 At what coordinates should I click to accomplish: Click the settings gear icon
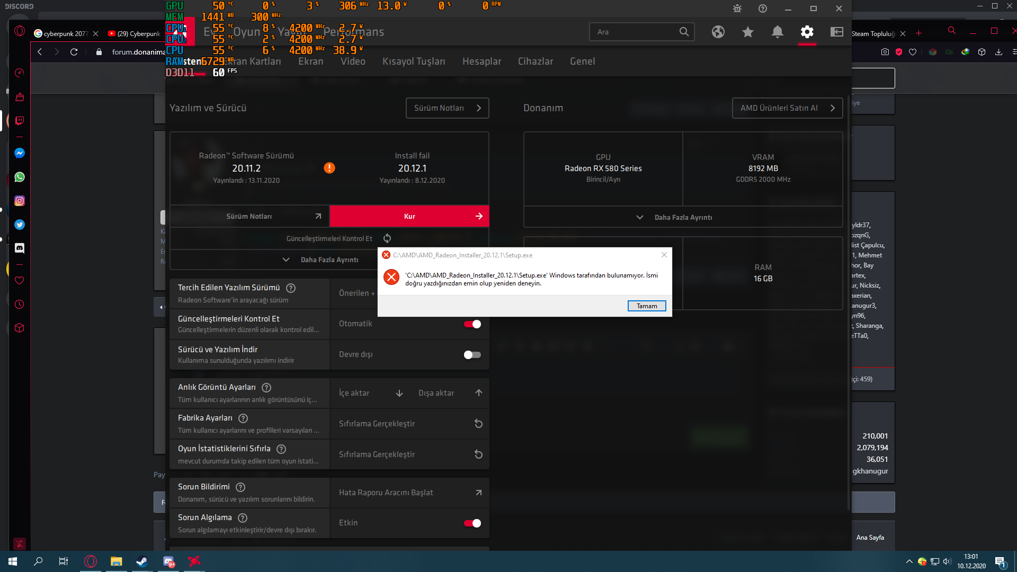click(x=807, y=32)
